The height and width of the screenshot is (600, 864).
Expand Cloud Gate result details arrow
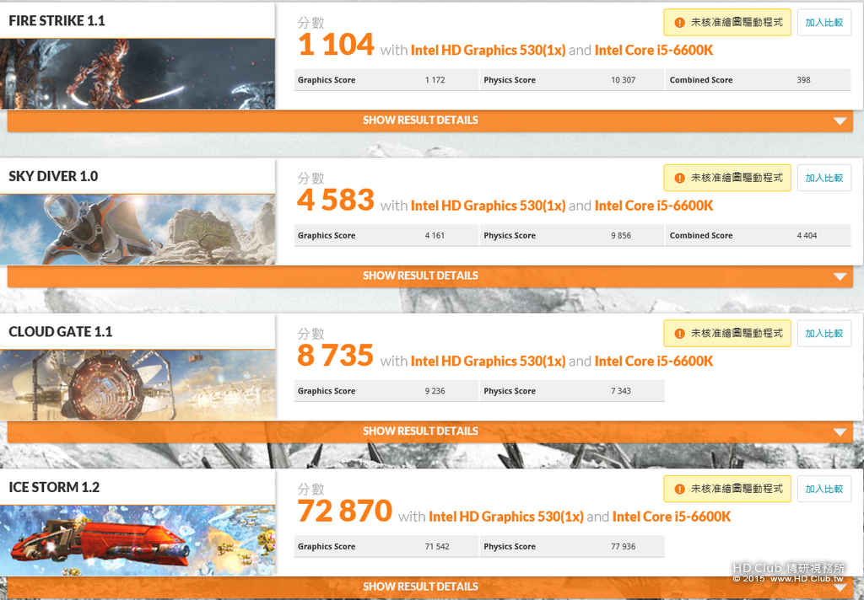point(840,432)
